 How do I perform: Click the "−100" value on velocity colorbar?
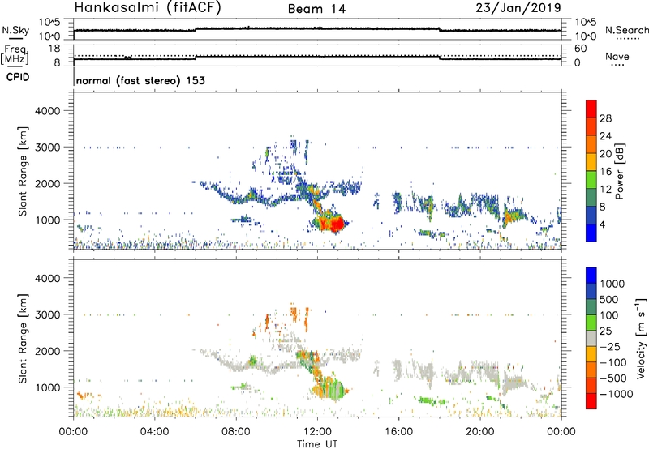click(613, 362)
